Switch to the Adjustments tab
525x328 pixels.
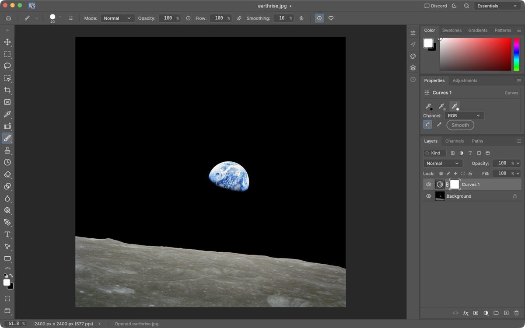click(465, 80)
